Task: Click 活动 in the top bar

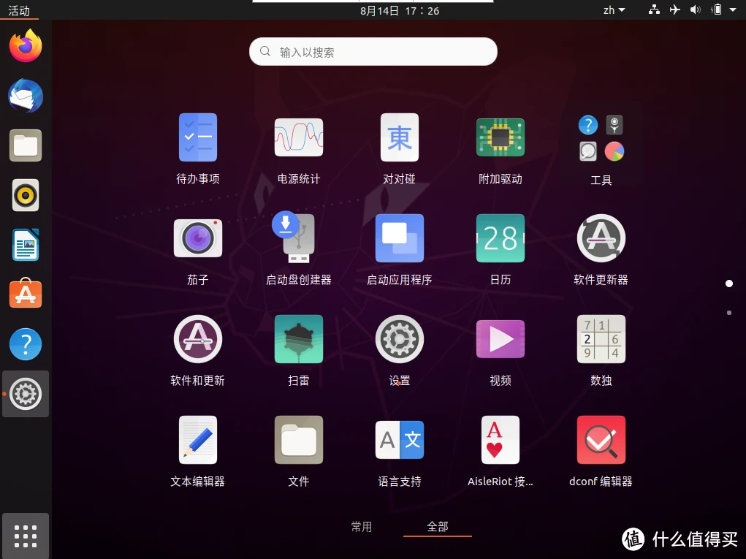Action: (20, 9)
